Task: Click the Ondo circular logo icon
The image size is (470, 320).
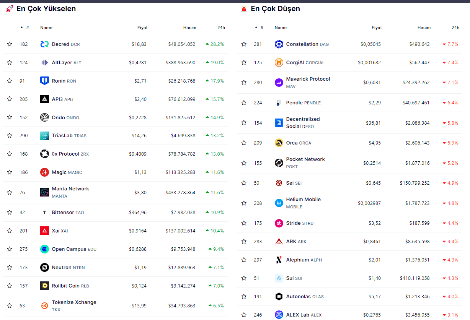Action: pyautogui.click(x=44, y=117)
